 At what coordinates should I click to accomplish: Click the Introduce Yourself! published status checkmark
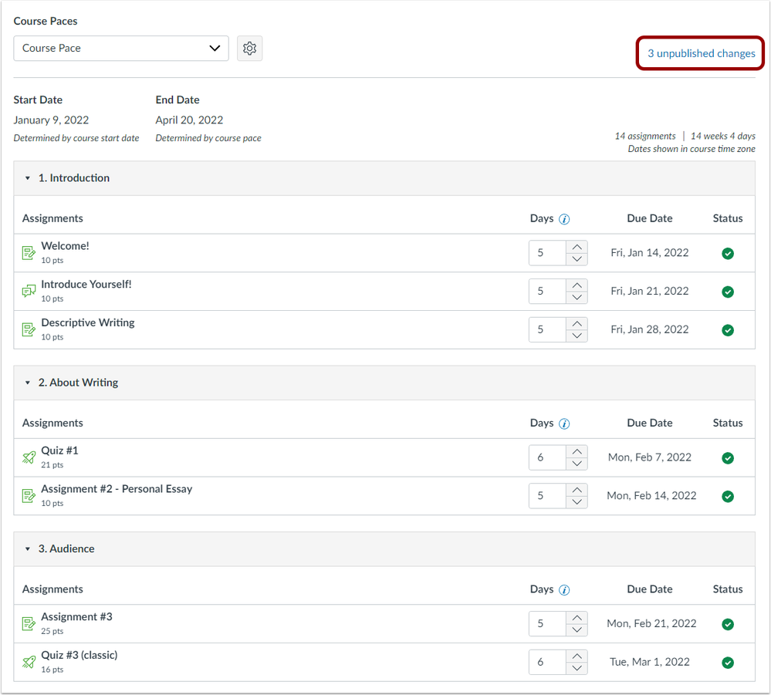tap(728, 292)
